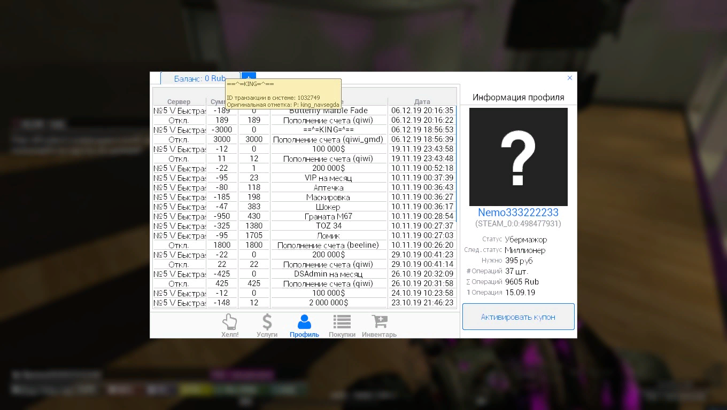Click the TOZ 34 purchase entry
The width and height of the screenshot is (727, 410).
(x=328, y=226)
